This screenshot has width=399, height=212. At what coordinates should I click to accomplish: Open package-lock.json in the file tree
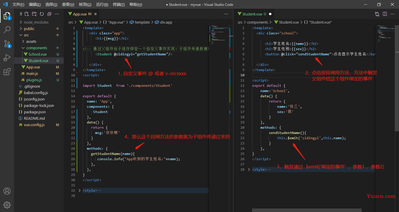tap(39, 105)
